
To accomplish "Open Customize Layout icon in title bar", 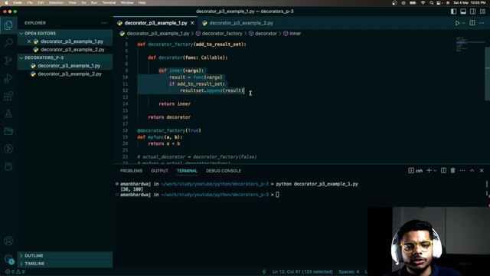I will click(x=482, y=11).
